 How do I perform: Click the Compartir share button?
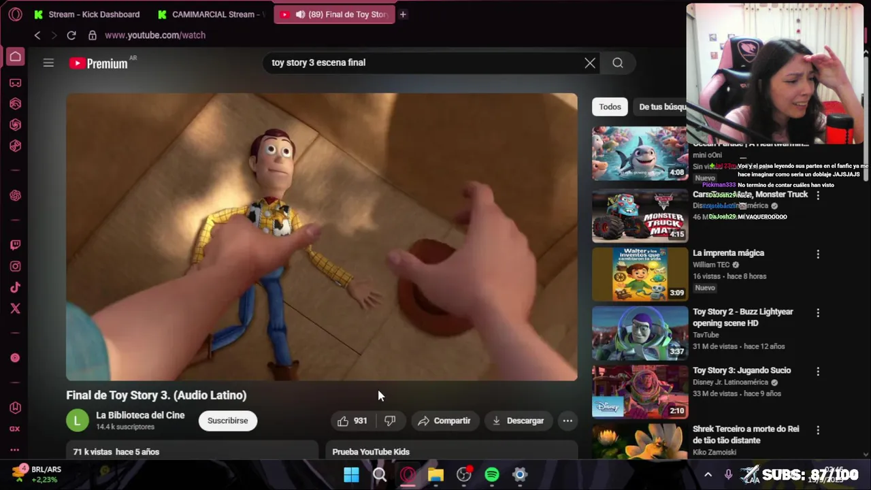(x=444, y=421)
